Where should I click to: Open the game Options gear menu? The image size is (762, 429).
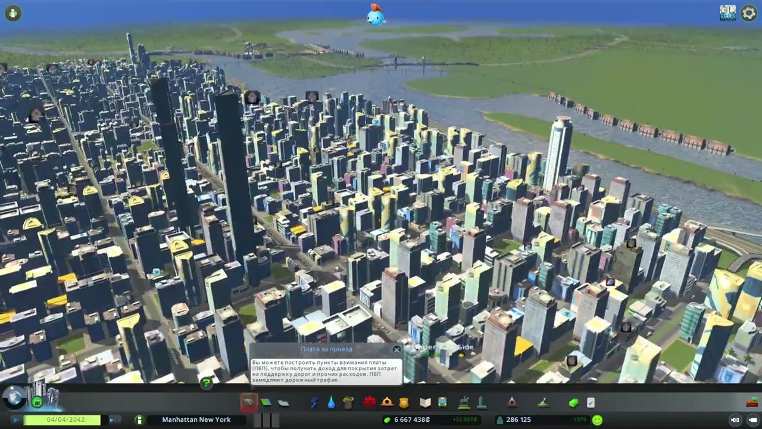[x=749, y=13]
